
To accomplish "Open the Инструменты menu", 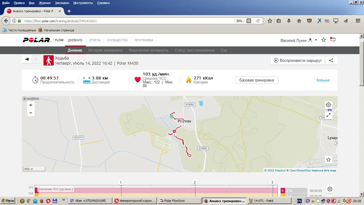I will [x=83, y=3].
